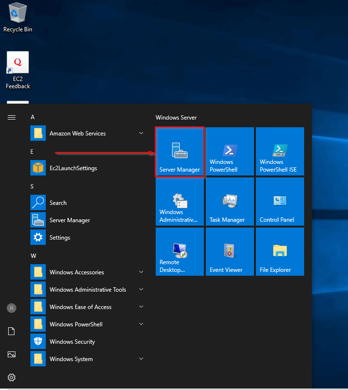Open the File Explorer tile
This screenshot has height=390, width=348.
pyautogui.click(x=280, y=252)
